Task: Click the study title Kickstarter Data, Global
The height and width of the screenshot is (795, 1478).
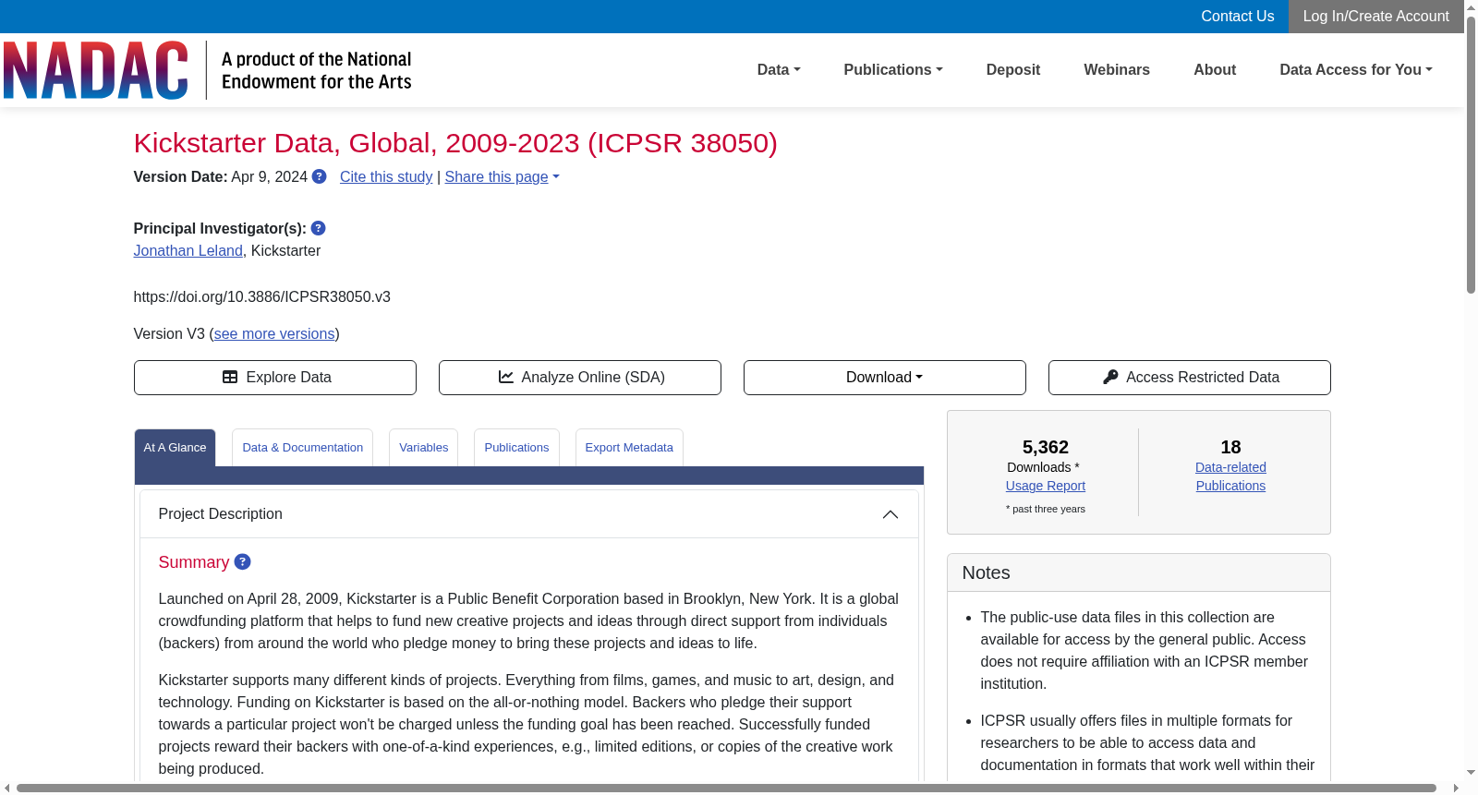Action: pyautogui.click(x=455, y=143)
